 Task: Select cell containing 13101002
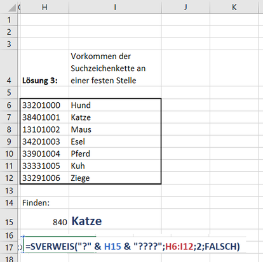click(x=44, y=129)
